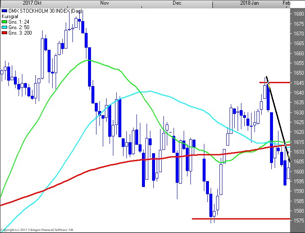The height and width of the screenshot is (233, 305).
Task: Click the Vikingen Financial Software copyright text
Action: point(38,230)
